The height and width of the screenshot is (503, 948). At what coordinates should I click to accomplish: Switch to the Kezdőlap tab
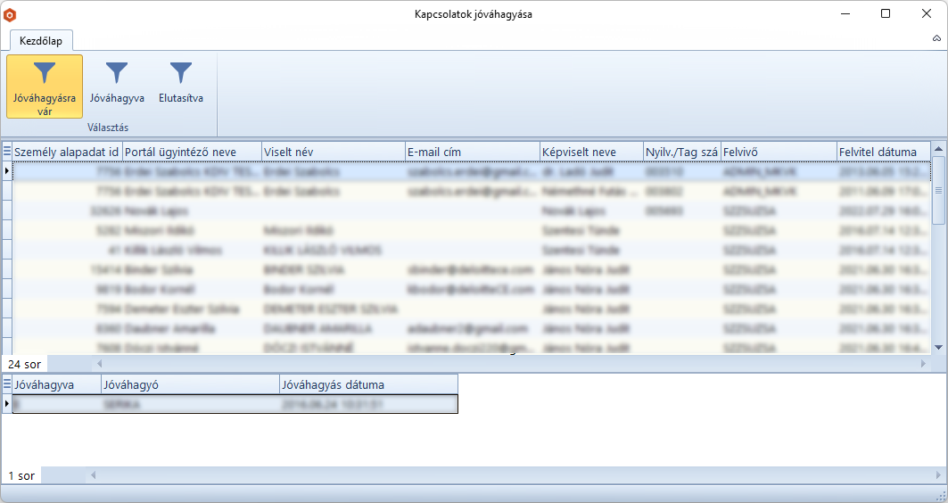coord(41,40)
